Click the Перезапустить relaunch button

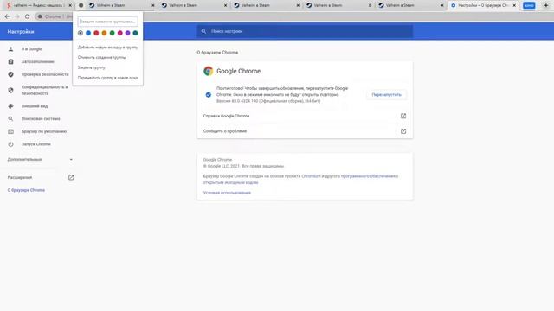[386, 94]
